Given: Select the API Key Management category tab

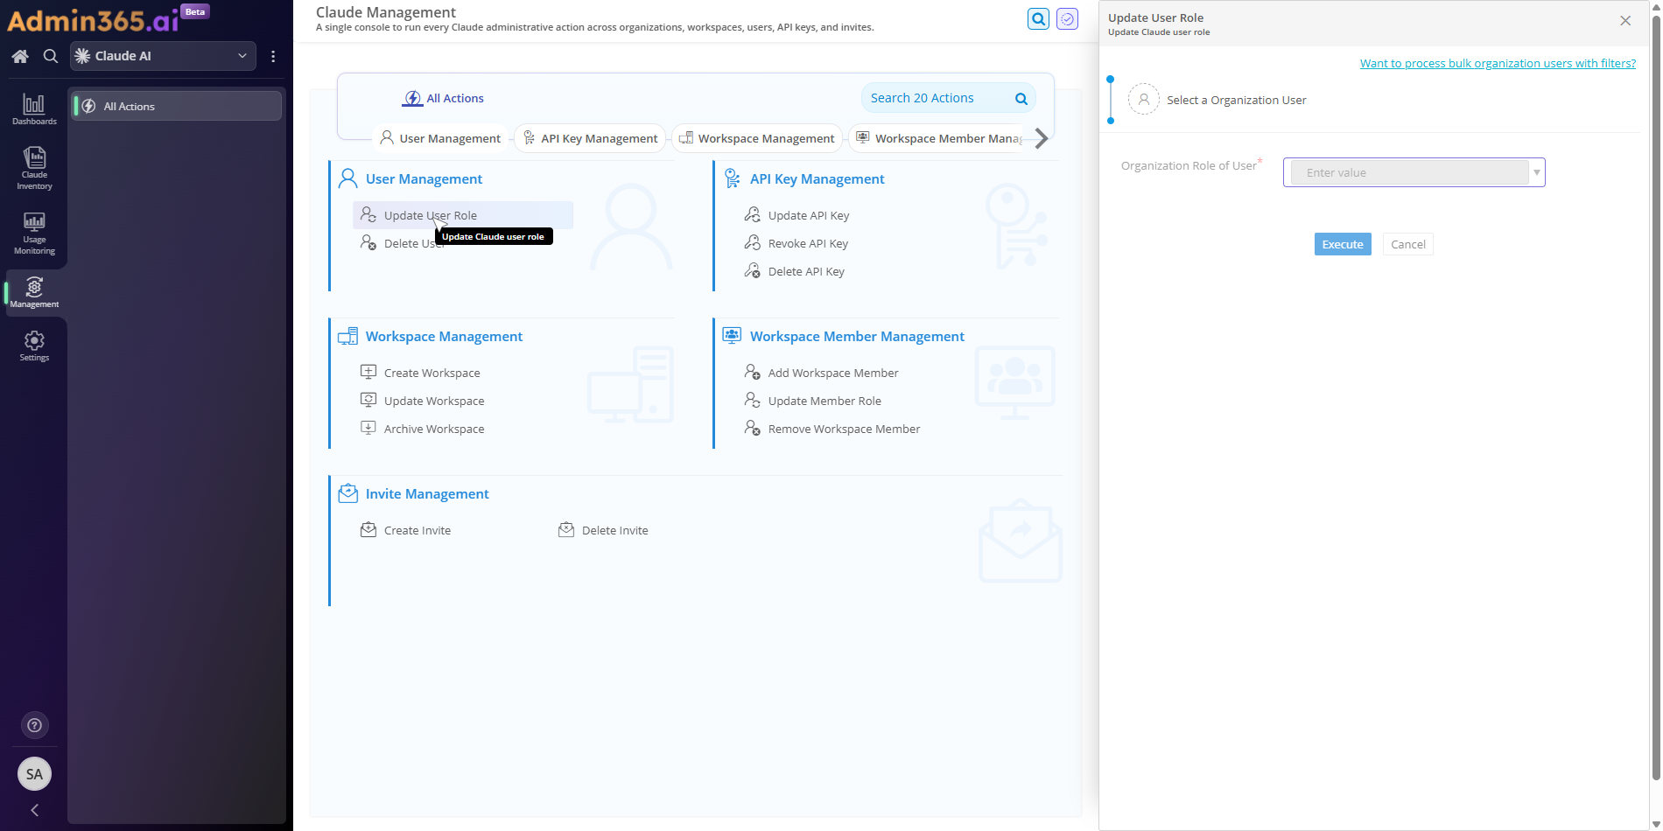Looking at the screenshot, I should click(x=590, y=138).
